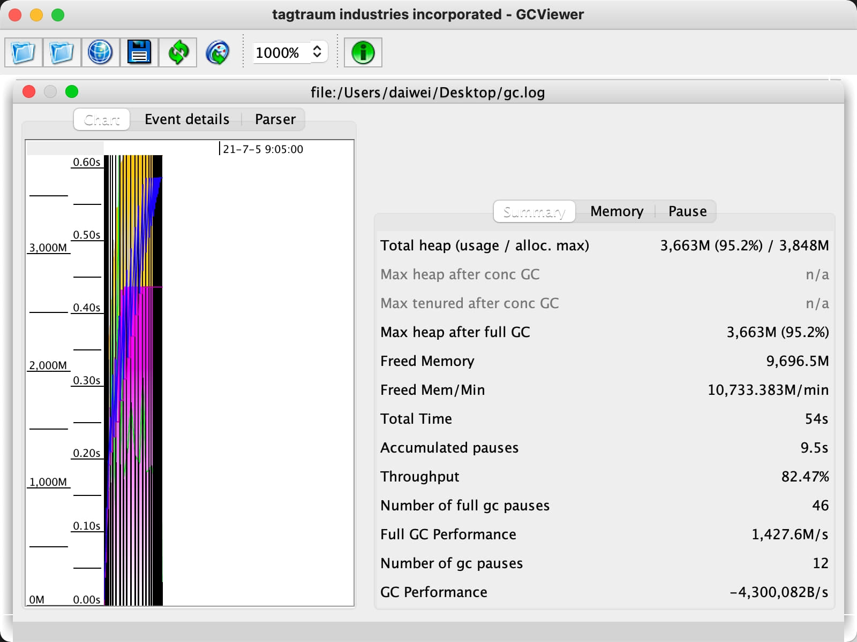
Task: Click the GC Performance value -4,300,082B/s
Action: [779, 592]
